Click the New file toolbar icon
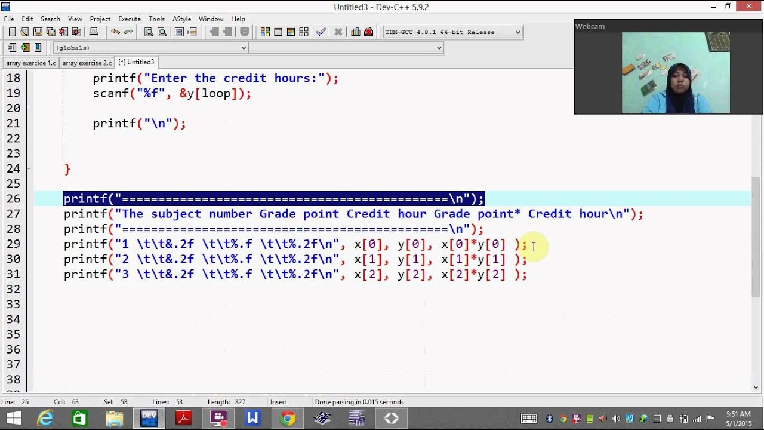The width and height of the screenshot is (764, 430). pyautogui.click(x=12, y=32)
